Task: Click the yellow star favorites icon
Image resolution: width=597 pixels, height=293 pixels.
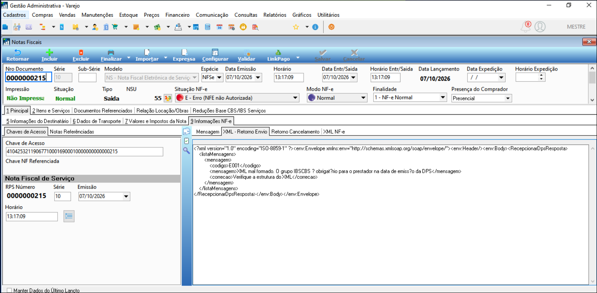Action: (296, 27)
